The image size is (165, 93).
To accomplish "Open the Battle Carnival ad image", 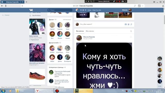I will 37,27.
